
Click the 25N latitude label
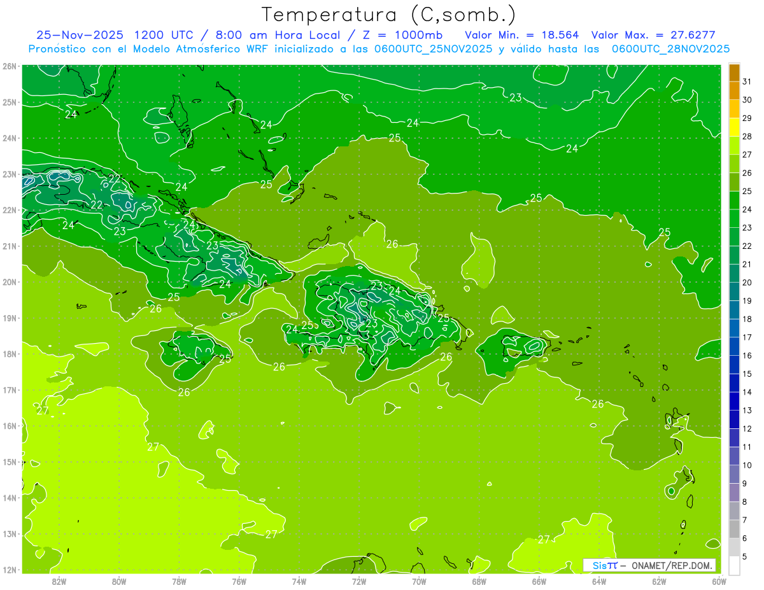pos(10,102)
